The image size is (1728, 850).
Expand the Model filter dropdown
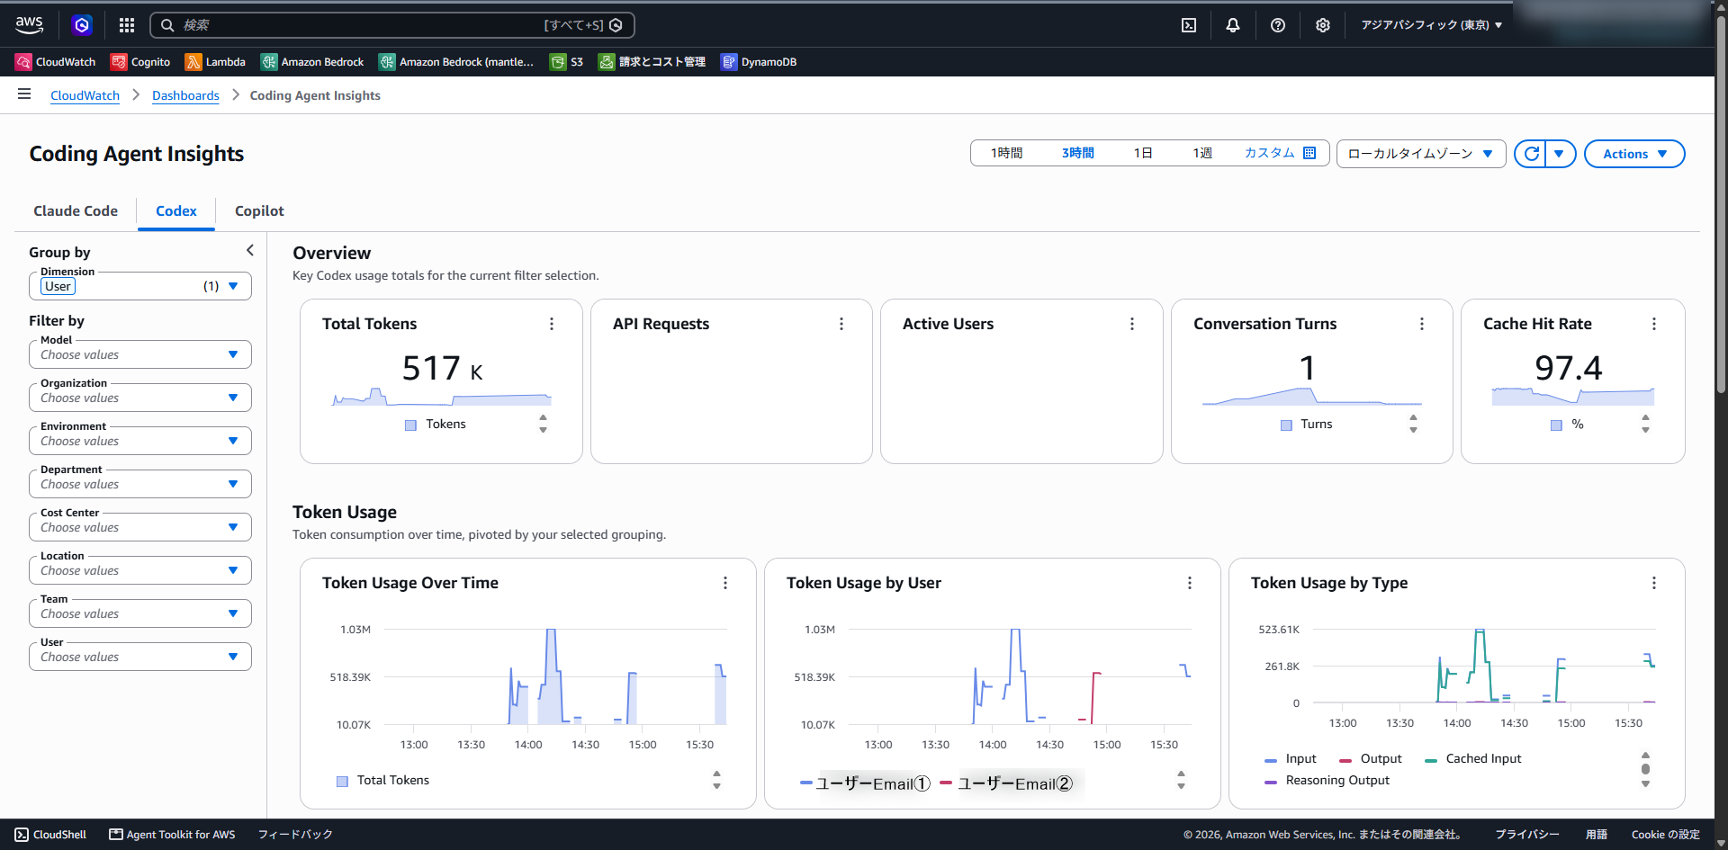(140, 354)
